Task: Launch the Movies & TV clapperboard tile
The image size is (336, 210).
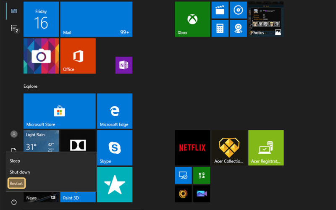Action: (220, 10)
